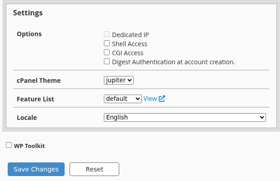Click the Save Changes button
The image size is (280, 181).
(36, 169)
